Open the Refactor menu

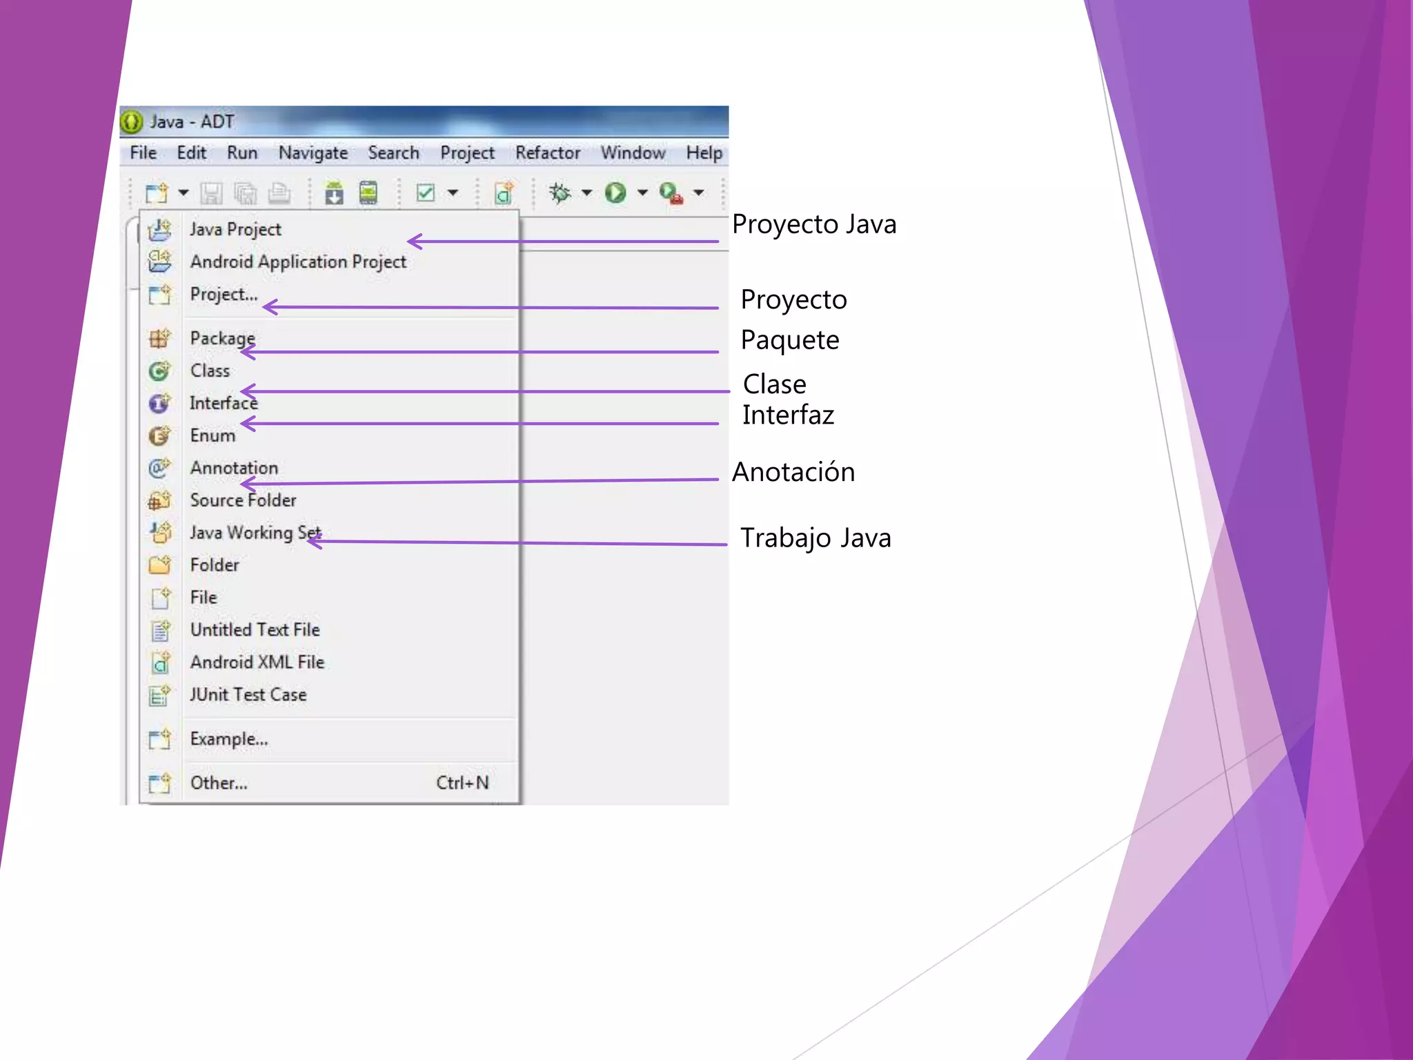pos(548,153)
